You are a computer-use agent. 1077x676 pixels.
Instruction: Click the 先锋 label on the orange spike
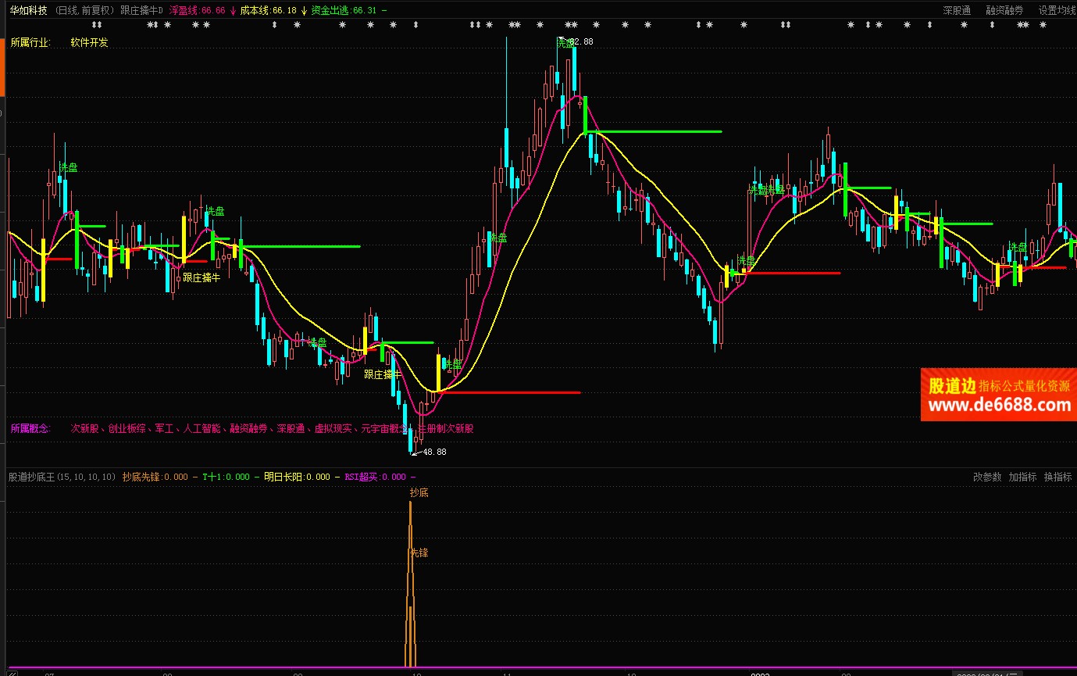(x=419, y=553)
